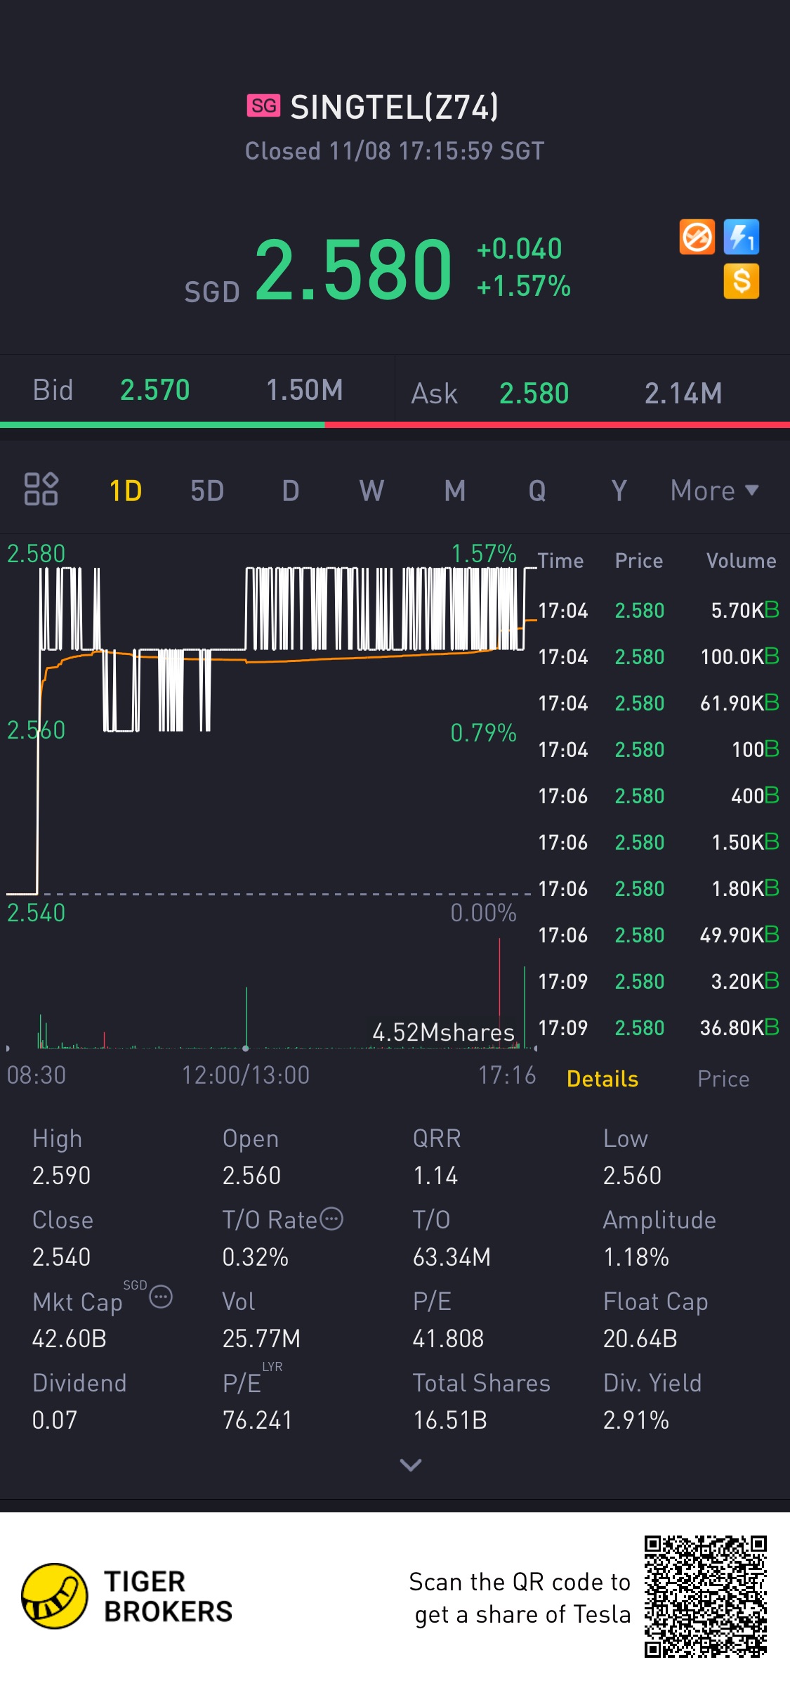
Task: Switch to the daily D chart
Action: click(x=291, y=491)
